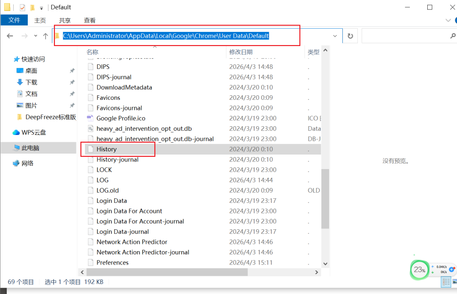Click the back navigation arrow

pos(10,36)
